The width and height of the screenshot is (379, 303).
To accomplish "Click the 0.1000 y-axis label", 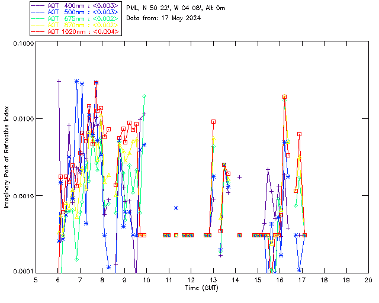I will tap(23, 43).
